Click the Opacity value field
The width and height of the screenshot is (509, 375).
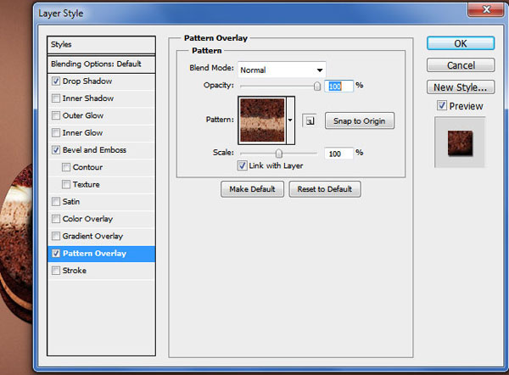click(338, 86)
